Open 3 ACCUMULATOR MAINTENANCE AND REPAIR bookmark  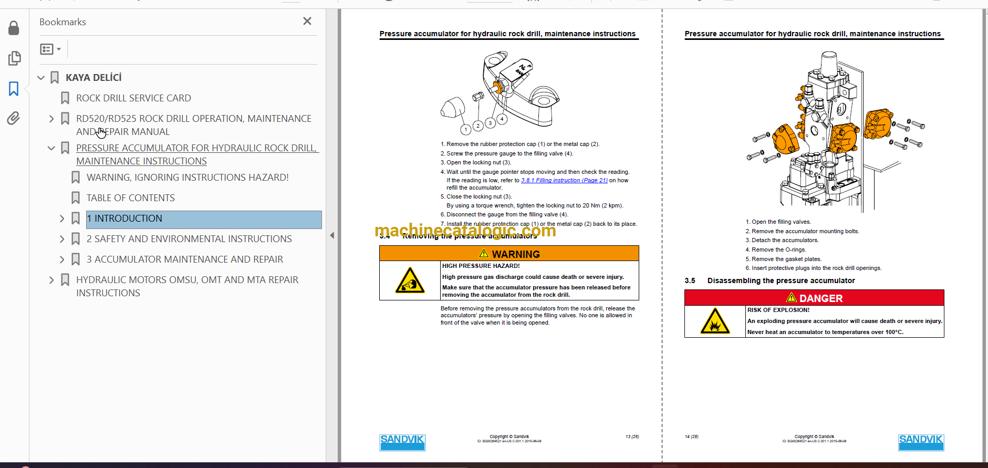(x=185, y=259)
